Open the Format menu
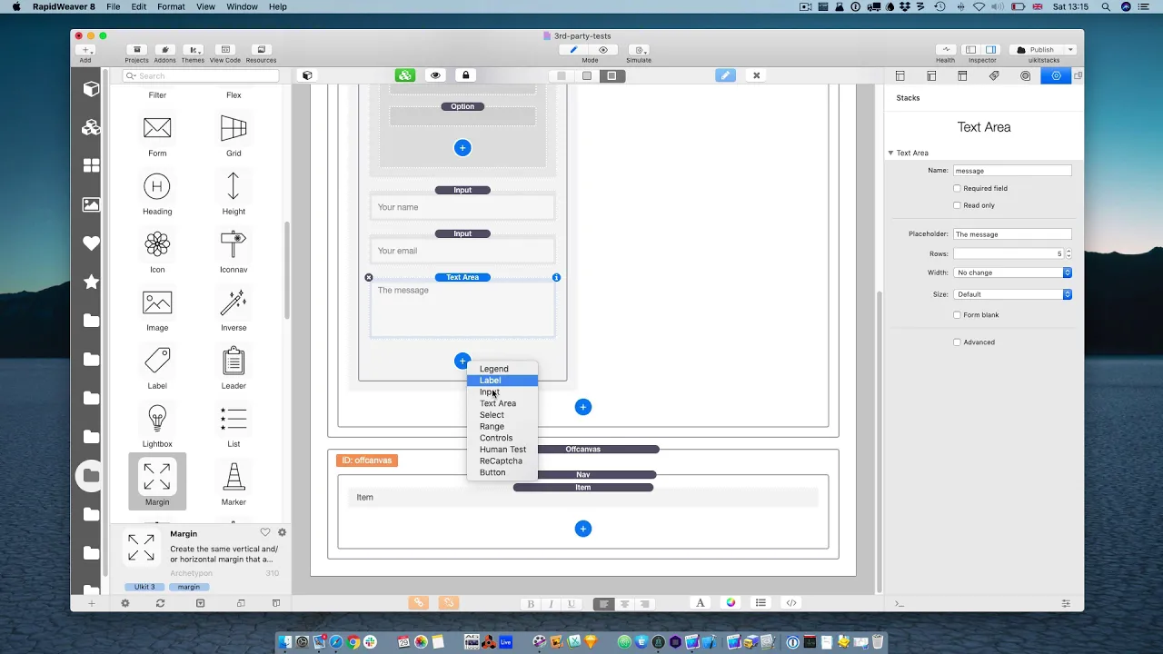 tap(171, 6)
